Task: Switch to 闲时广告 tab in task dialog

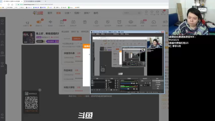Action: (75, 32)
